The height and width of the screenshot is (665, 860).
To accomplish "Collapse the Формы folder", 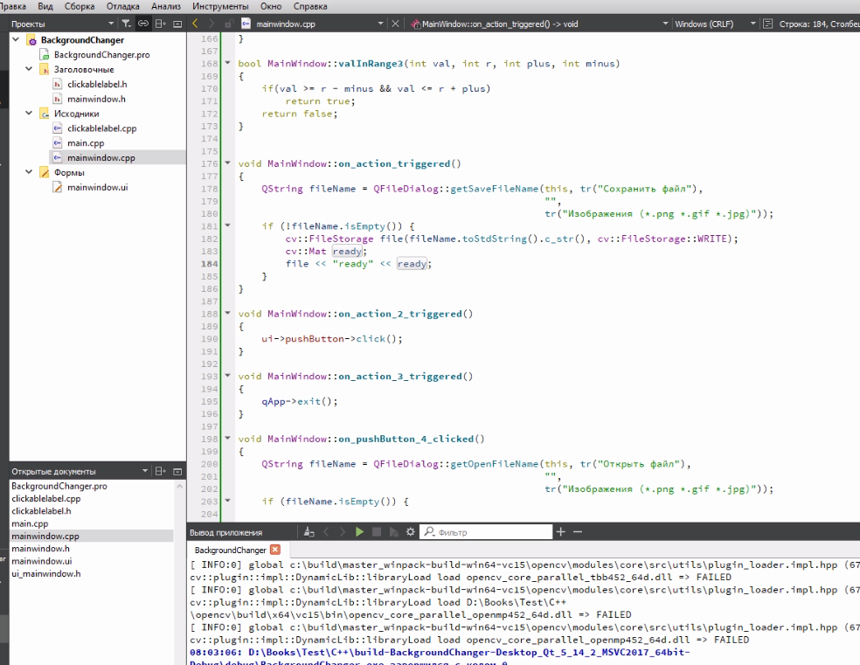I will 29,172.
